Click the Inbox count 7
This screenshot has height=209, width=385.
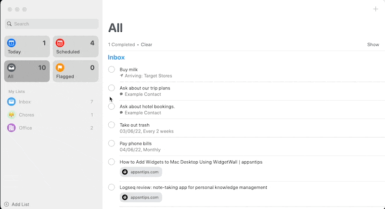point(92,102)
